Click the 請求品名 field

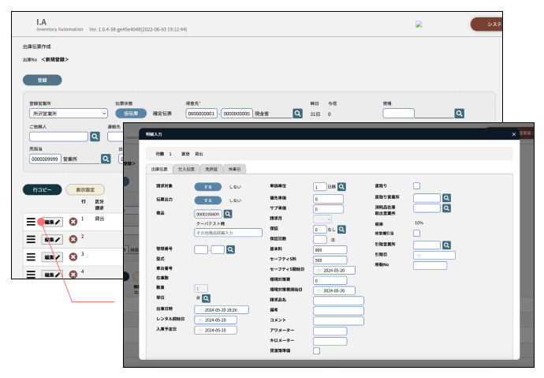point(338,301)
